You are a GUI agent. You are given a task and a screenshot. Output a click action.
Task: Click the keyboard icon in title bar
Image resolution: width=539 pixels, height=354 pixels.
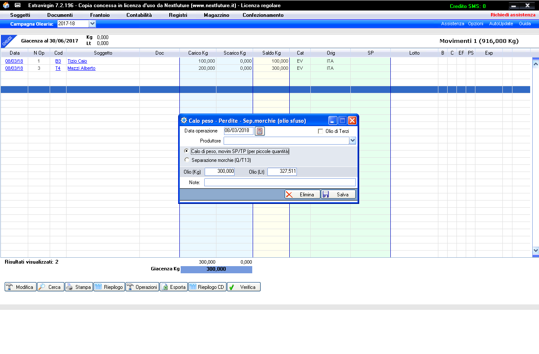tap(18, 5)
